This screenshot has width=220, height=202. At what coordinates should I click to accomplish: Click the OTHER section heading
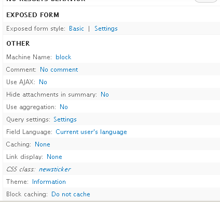(18, 44)
